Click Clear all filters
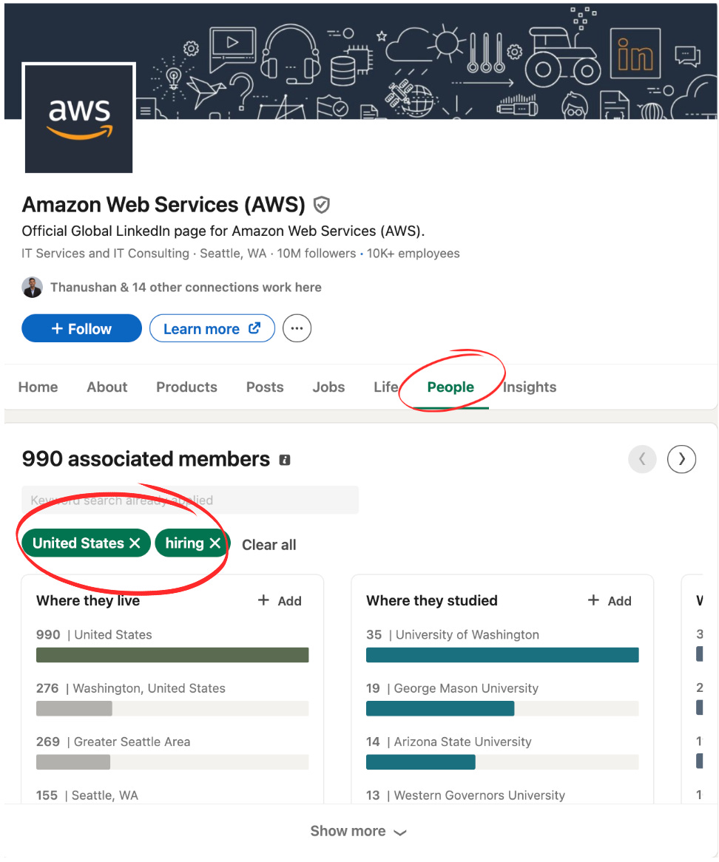Viewport: 719px width, 862px height. pos(269,546)
